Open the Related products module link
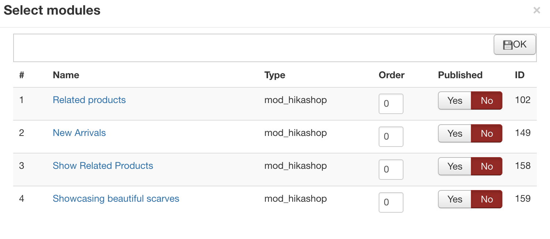Viewport: 550px width, 239px height. click(89, 100)
